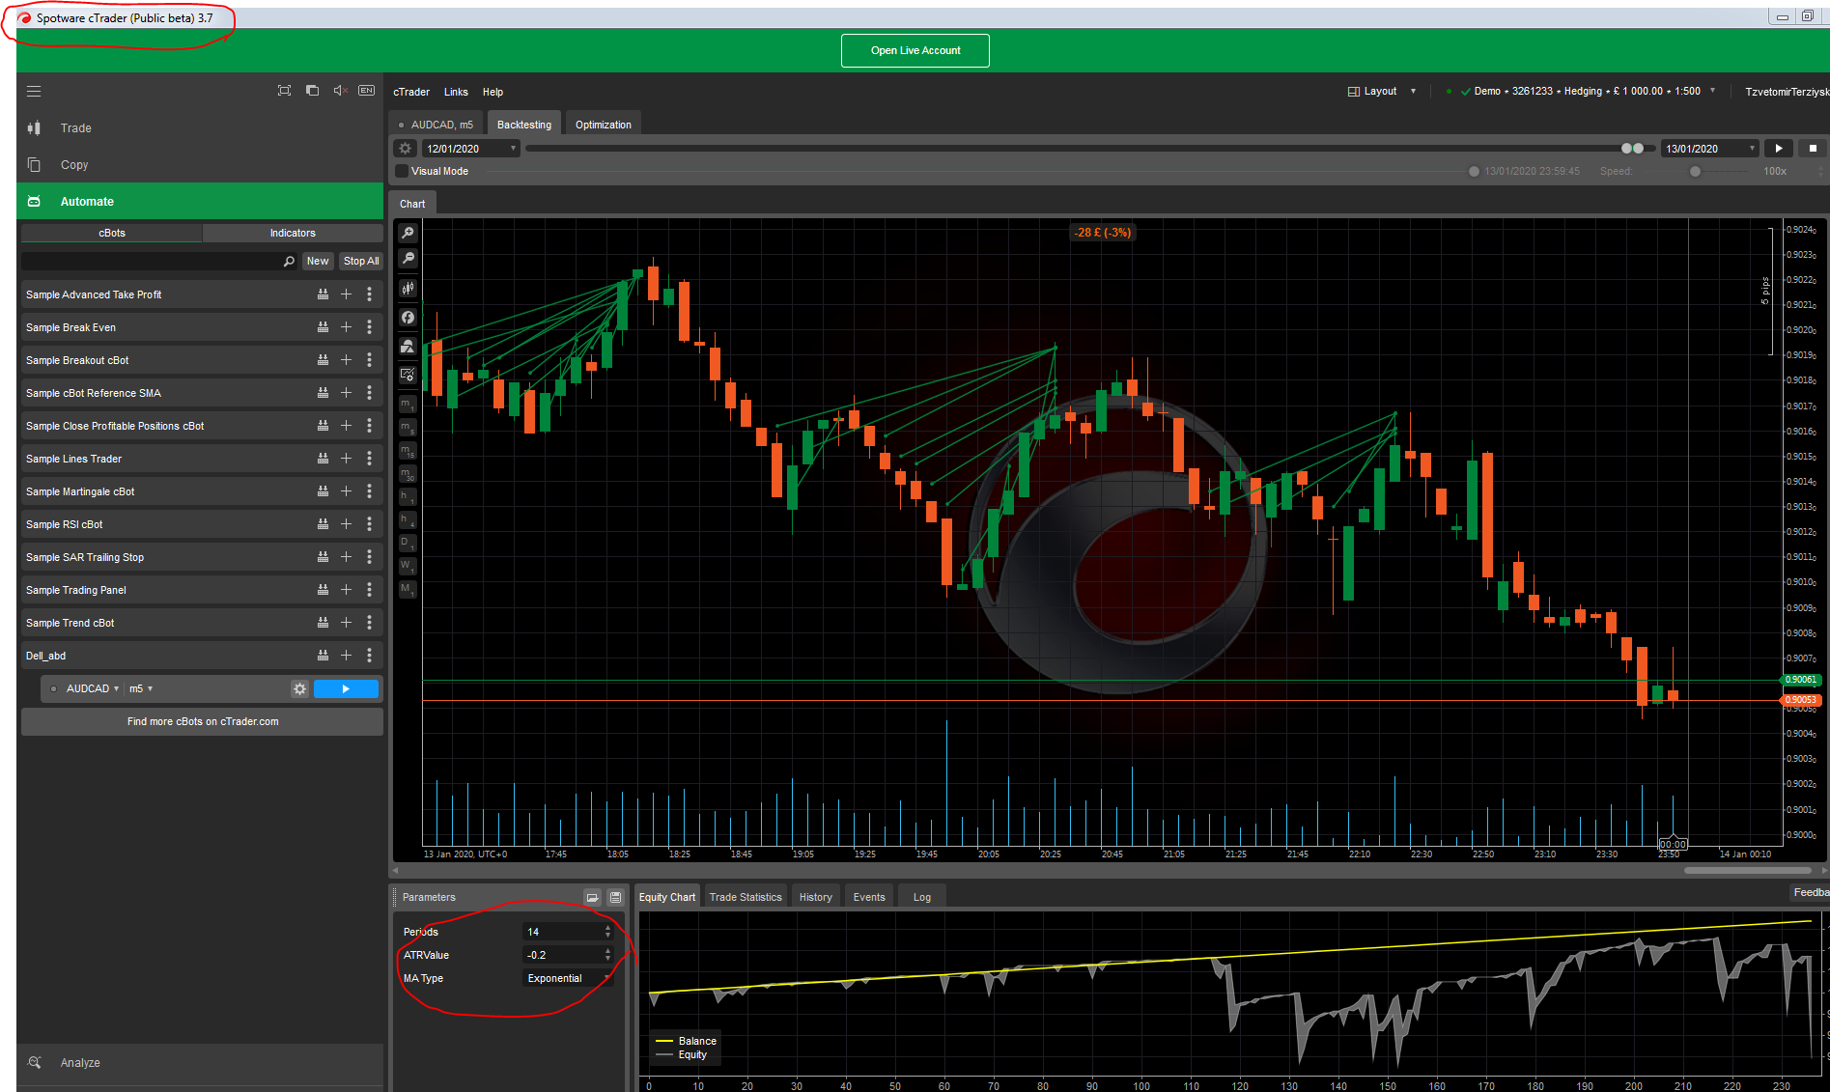Image resolution: width=1830 pixels, height=1092 pixels.
Task: Switch chart to m30 timeframe
Action: (408, 473)
